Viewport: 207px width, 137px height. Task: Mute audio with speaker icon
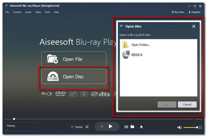(179, 127)
